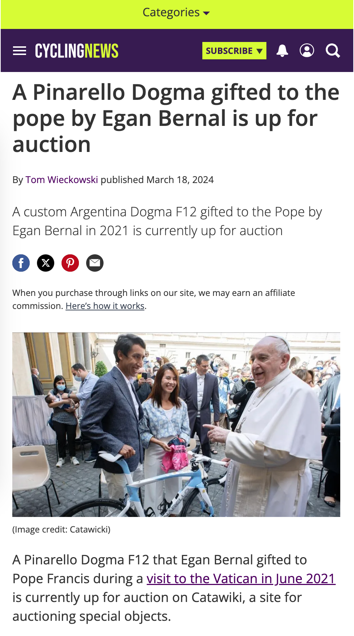The image size is (354, 636).
Task: Open 'Here's how it works' link
Action: pyautogui.click(x=105, y=306)
